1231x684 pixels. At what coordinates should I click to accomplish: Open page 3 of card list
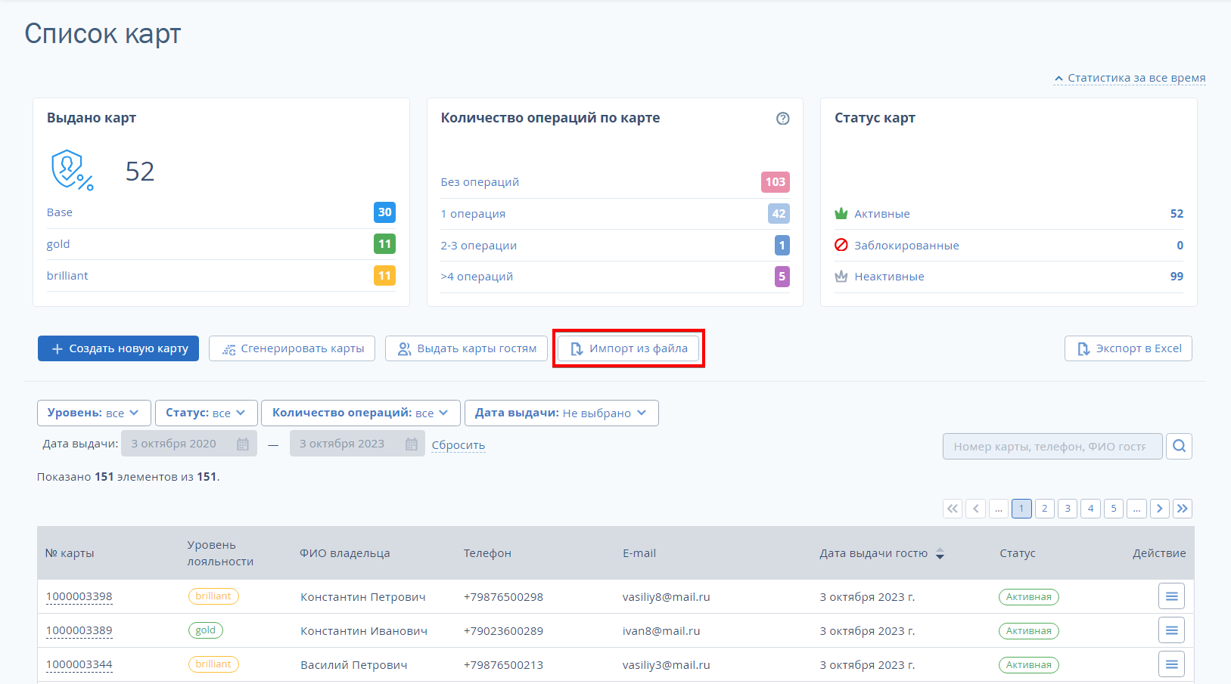(1068, 509)
